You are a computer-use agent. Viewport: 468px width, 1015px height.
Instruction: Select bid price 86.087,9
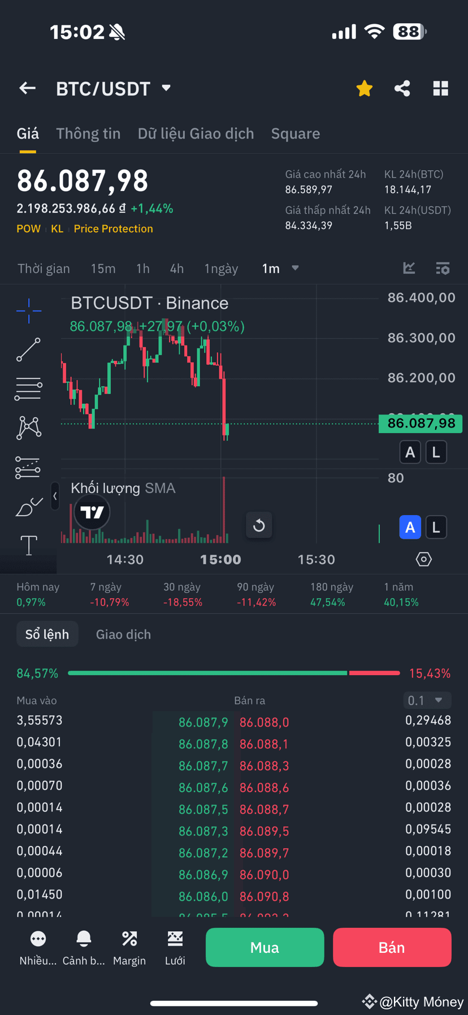pos(203,722)
